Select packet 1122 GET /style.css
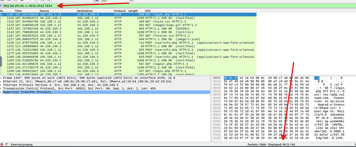 tap(128, 22)
